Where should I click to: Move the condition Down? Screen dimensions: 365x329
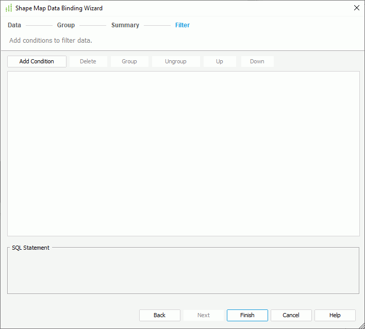coord(257,61)
